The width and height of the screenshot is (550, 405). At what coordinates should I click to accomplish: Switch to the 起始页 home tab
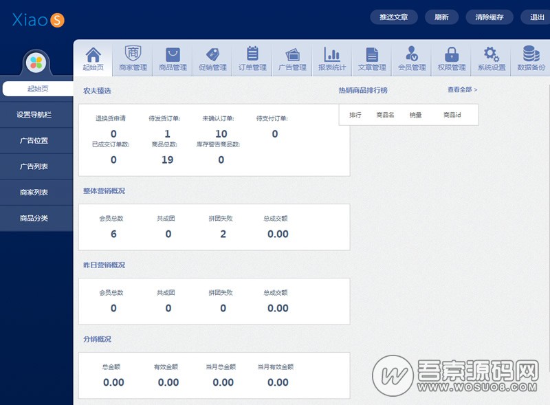point(93,58)
